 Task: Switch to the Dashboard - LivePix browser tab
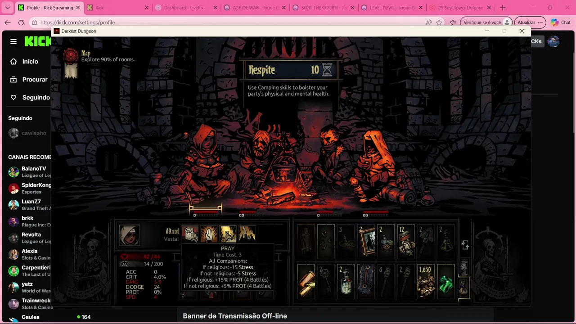click(185, 8)
